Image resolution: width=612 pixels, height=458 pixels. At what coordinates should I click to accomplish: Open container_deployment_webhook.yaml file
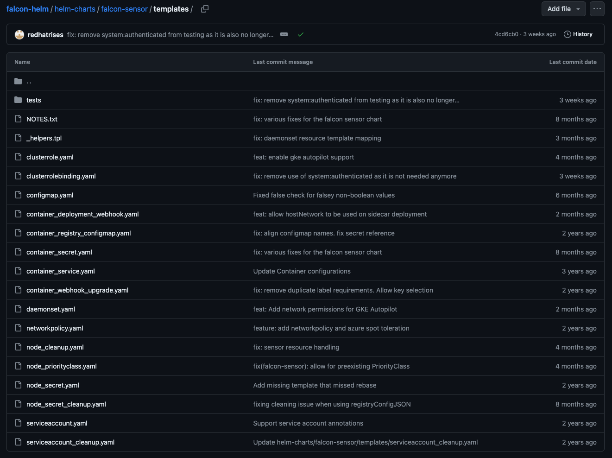[82, 214]
